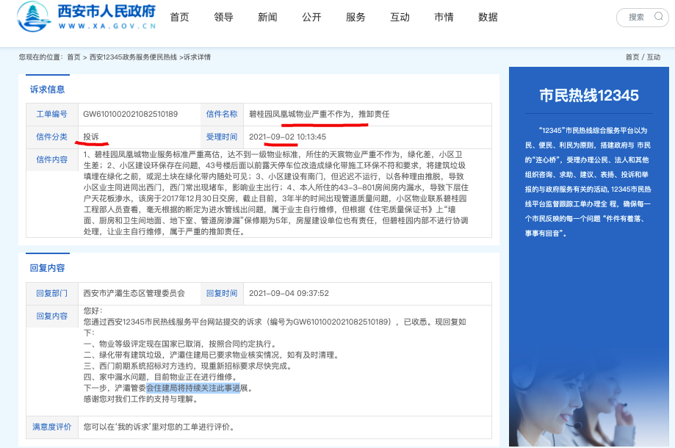Click the 信件分类 label cell
Image resolution: width=675 pixels, height=448 pixels.
pyautogui.click(x=51, y=137)
